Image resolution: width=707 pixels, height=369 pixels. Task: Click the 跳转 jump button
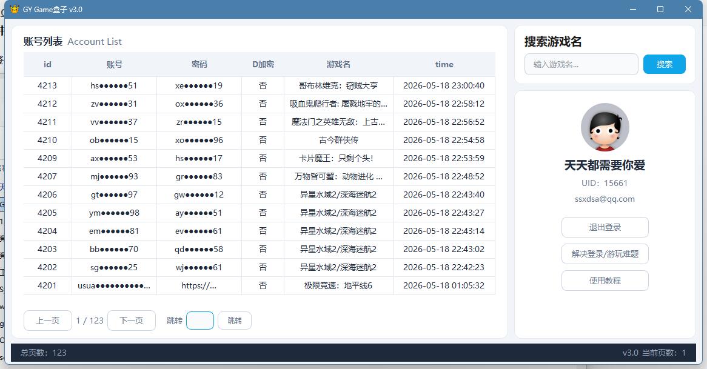point(235,321)
